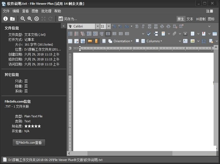Click the numbered list icon
The width and height of the screenshot is (220, 164).
coord(76,34)
